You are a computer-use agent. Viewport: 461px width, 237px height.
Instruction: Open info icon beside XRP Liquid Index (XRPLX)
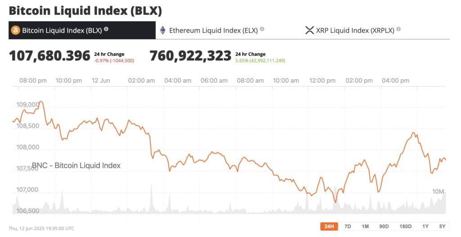(398, 29)
